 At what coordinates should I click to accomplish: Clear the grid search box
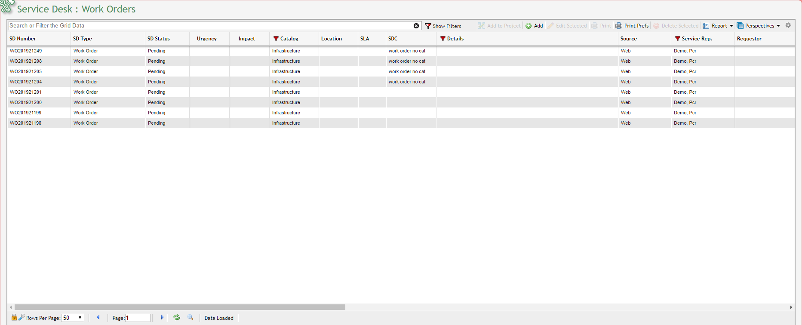coord(416,26)
